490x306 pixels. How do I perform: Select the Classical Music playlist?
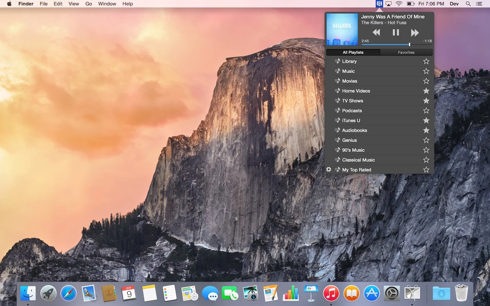coord(379,160)
